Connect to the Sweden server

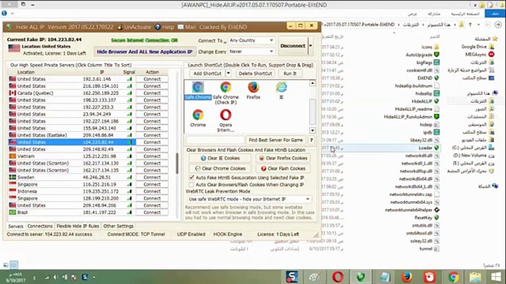click(152, 177)
